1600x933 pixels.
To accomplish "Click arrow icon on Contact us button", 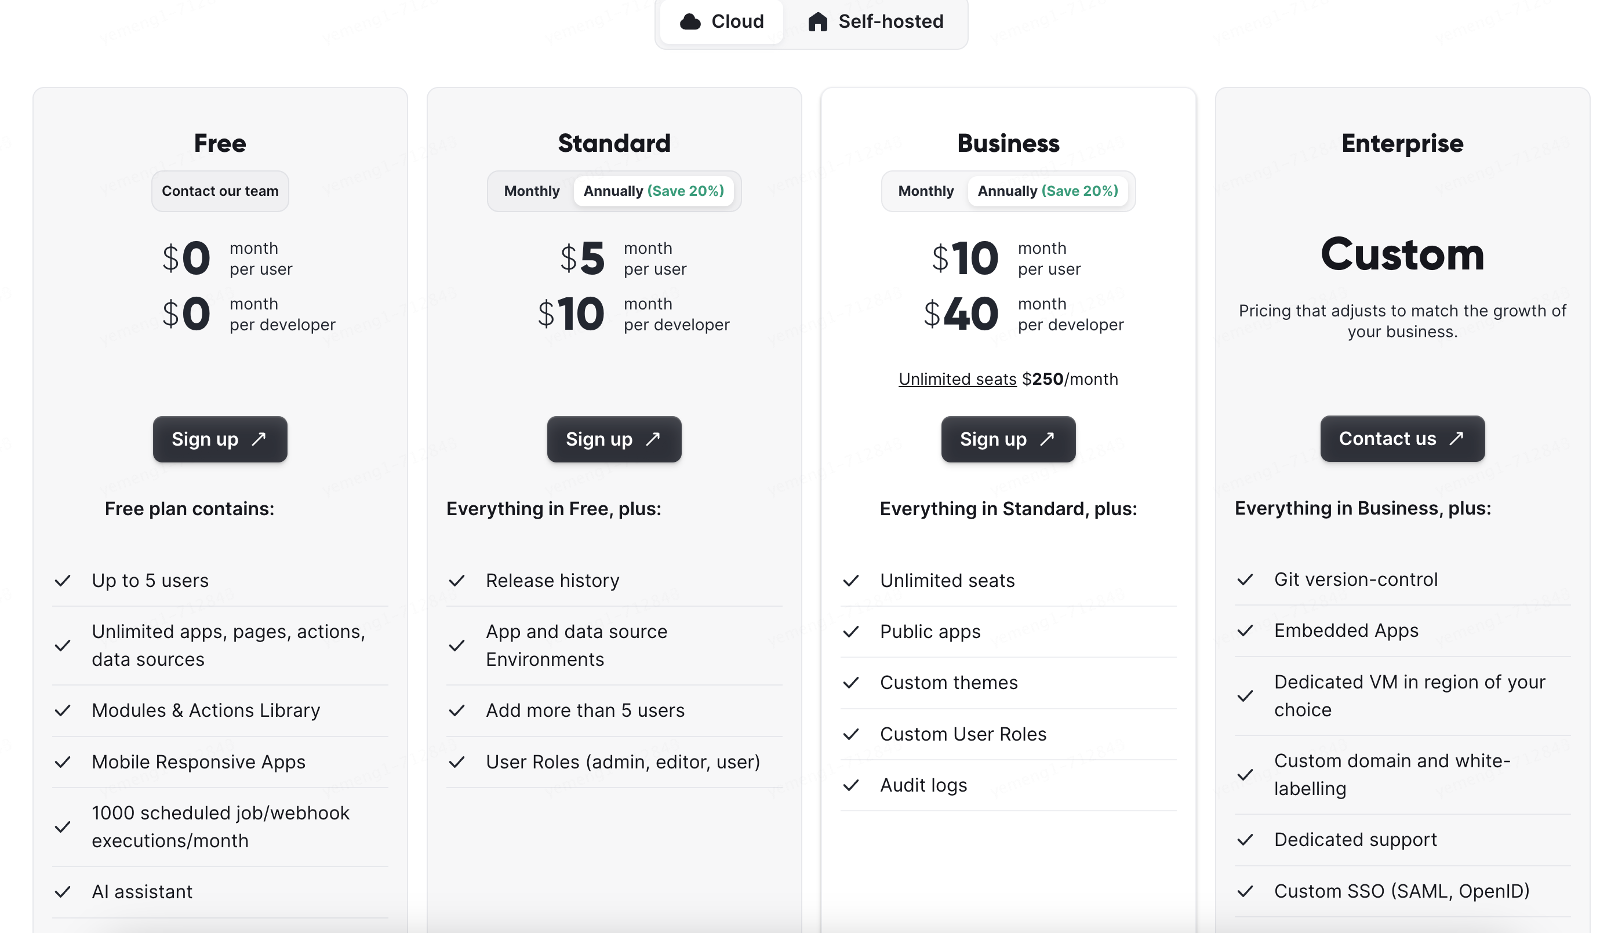I will tap(1456, 439).
